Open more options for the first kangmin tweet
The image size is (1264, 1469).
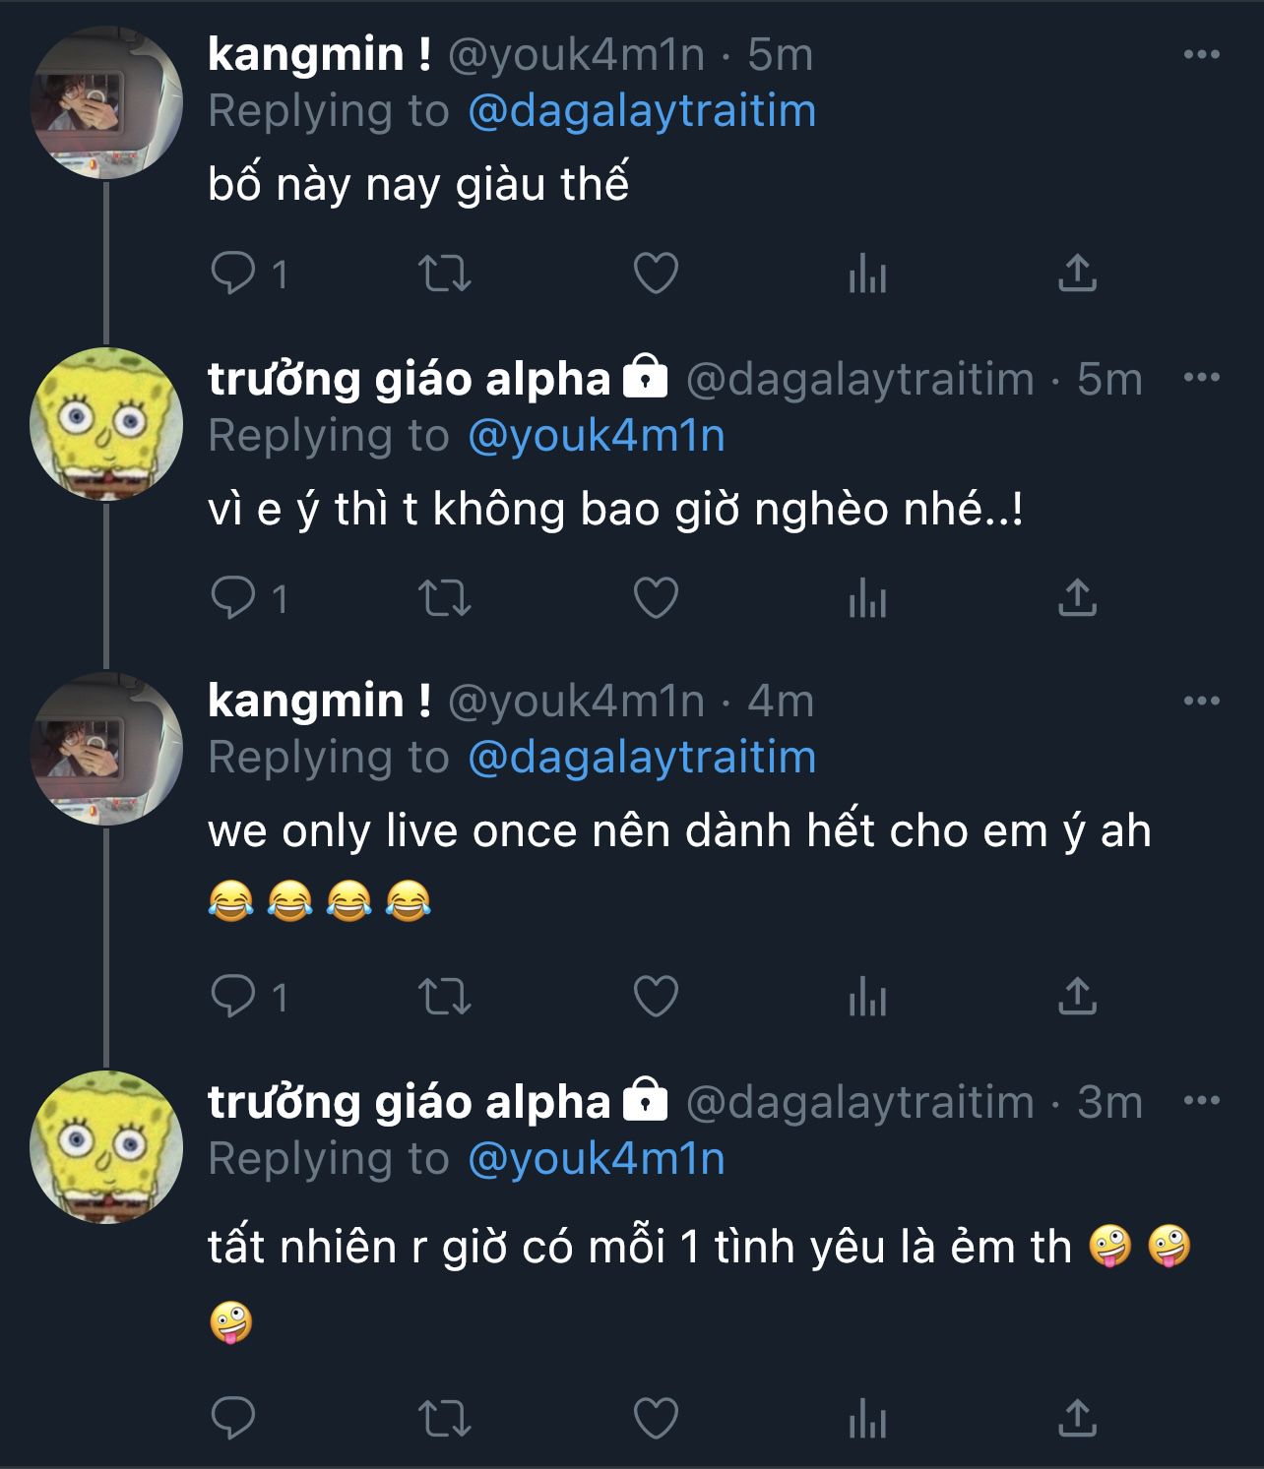click(1201, 54)
